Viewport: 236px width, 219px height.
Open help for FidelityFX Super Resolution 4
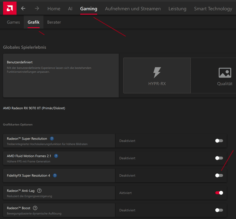coord(55,176)
